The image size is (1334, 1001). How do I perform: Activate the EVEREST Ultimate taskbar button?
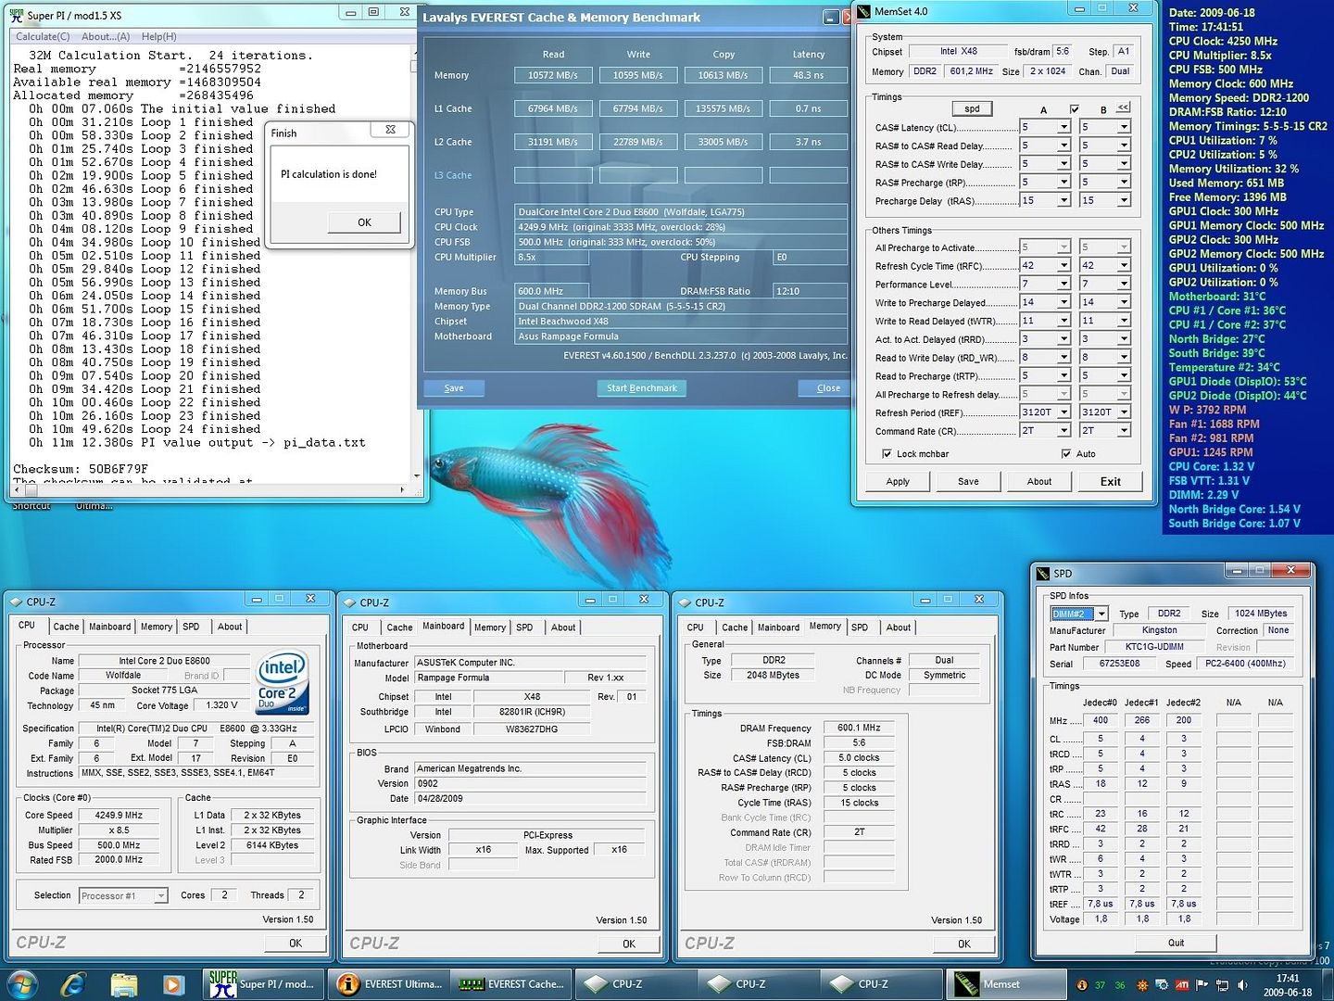pos(390,983)
